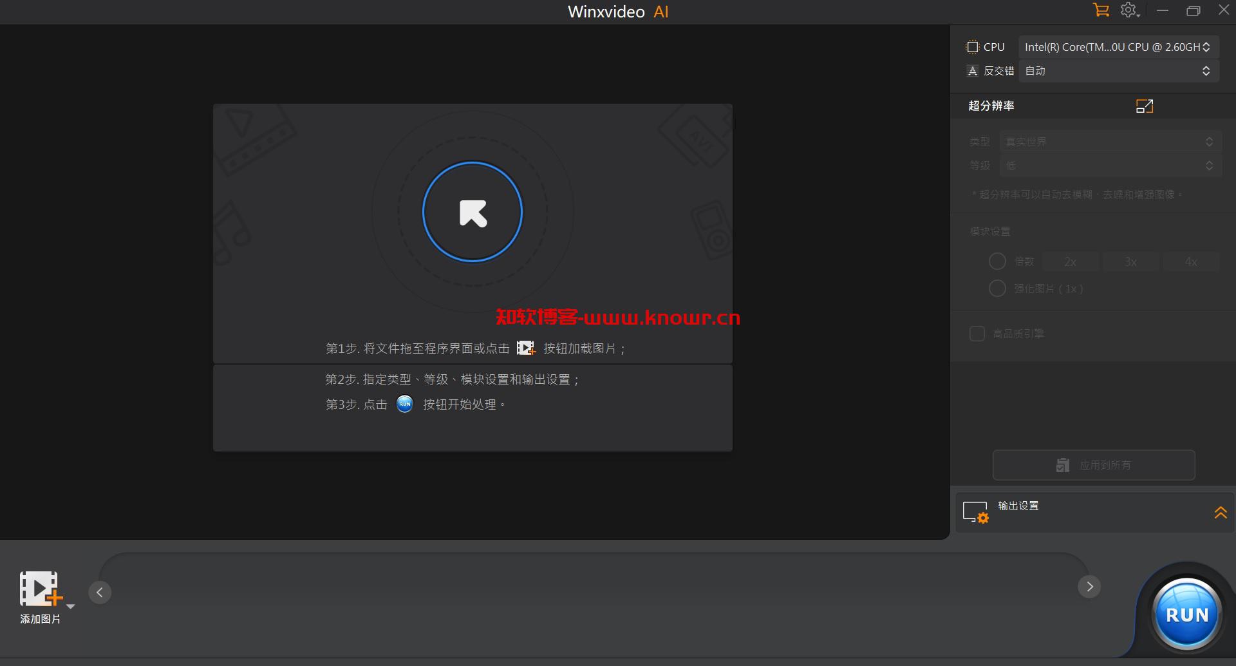1236x666 pixels.
Task: Open the settings gear menu
Action: 1130,10
